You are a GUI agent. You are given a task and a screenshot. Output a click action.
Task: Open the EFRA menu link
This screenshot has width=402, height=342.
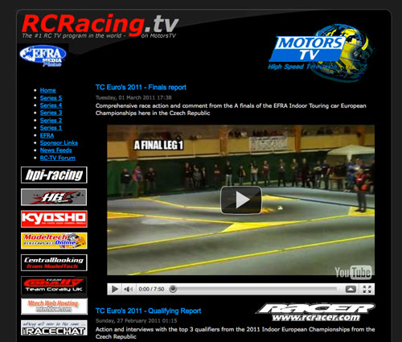tap(47, 135)
